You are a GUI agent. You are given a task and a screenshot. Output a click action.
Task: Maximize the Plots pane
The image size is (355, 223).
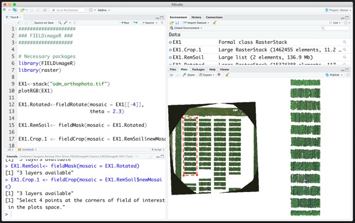[x=347, y=69]
